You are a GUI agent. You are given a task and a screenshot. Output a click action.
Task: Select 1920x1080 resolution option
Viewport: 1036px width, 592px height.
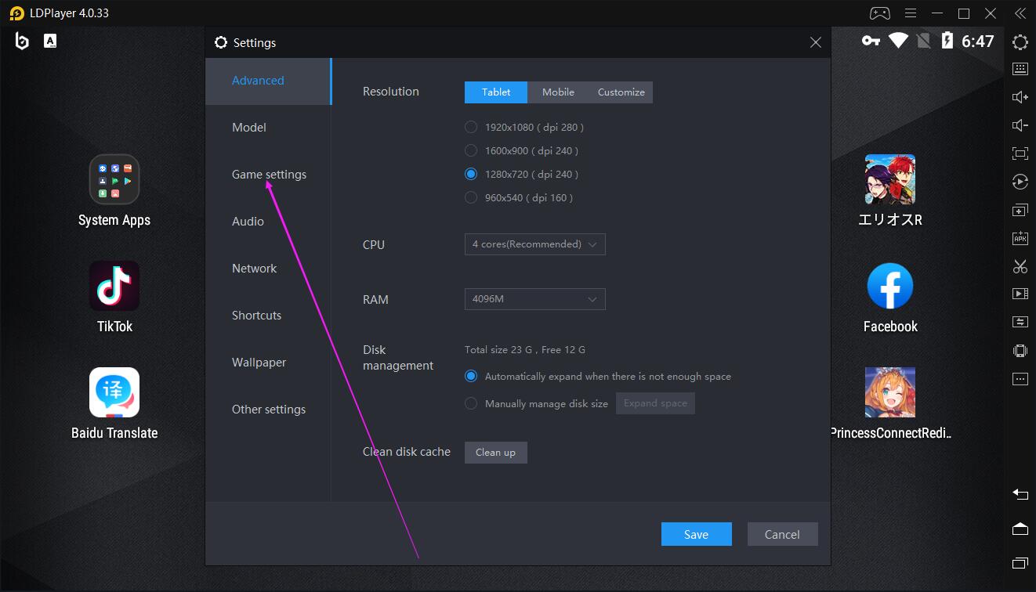click(x=471, y=127)
